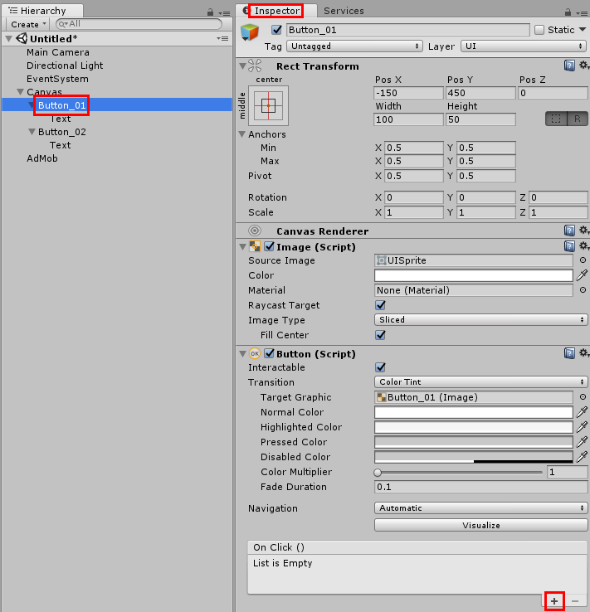This screenshot has height=612, width=590.
Task: Open the Image Color swatch
Action: 474,275
